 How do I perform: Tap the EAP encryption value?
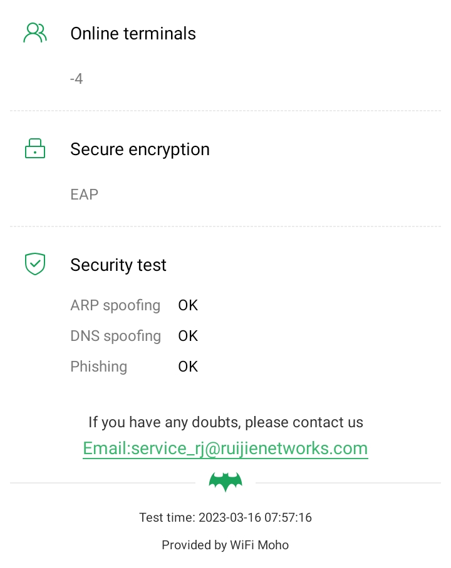click(85, 195)
